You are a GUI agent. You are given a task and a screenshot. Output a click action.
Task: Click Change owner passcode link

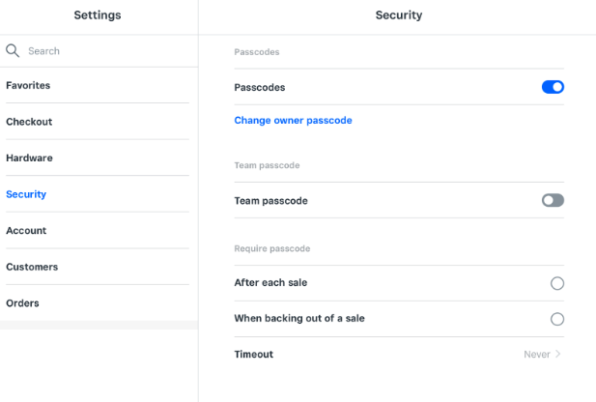click(293, 121)
